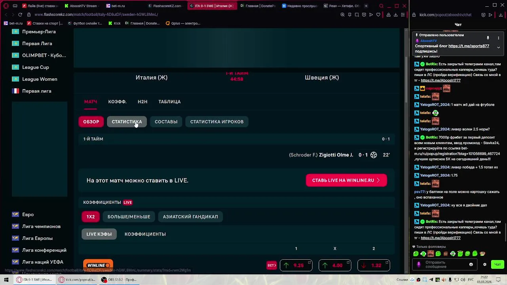Screen dimensions: 507x285
Task: Click Италия (Ж) team name
Action: [x=152, y=78]
